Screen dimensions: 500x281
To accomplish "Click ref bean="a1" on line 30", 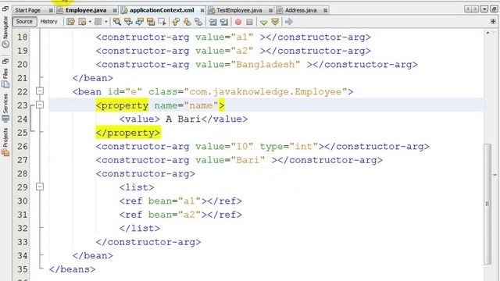I will pos(180,201).
